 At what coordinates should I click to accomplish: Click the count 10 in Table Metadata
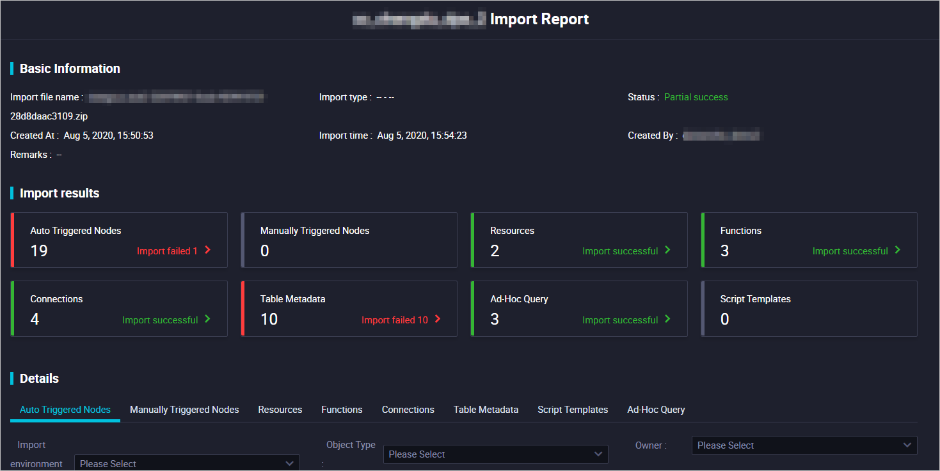pos(269,319)
